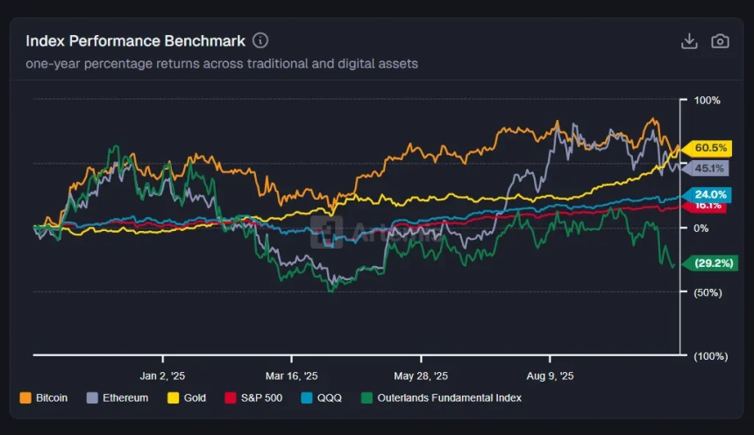
Task: Click the Index Performance Benchmark title
Action: click(x=135, y=41)
